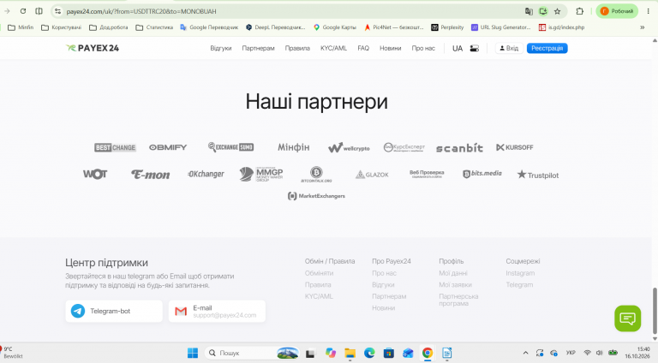Open the Робочий profile menu
658x363 pixels.
coord(617,11)
